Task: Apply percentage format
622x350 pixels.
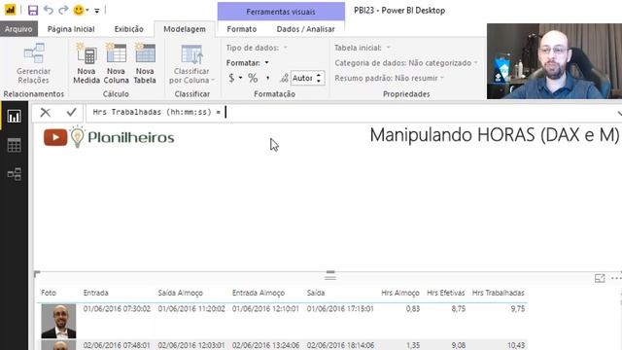Action: [x=253, y=78]
